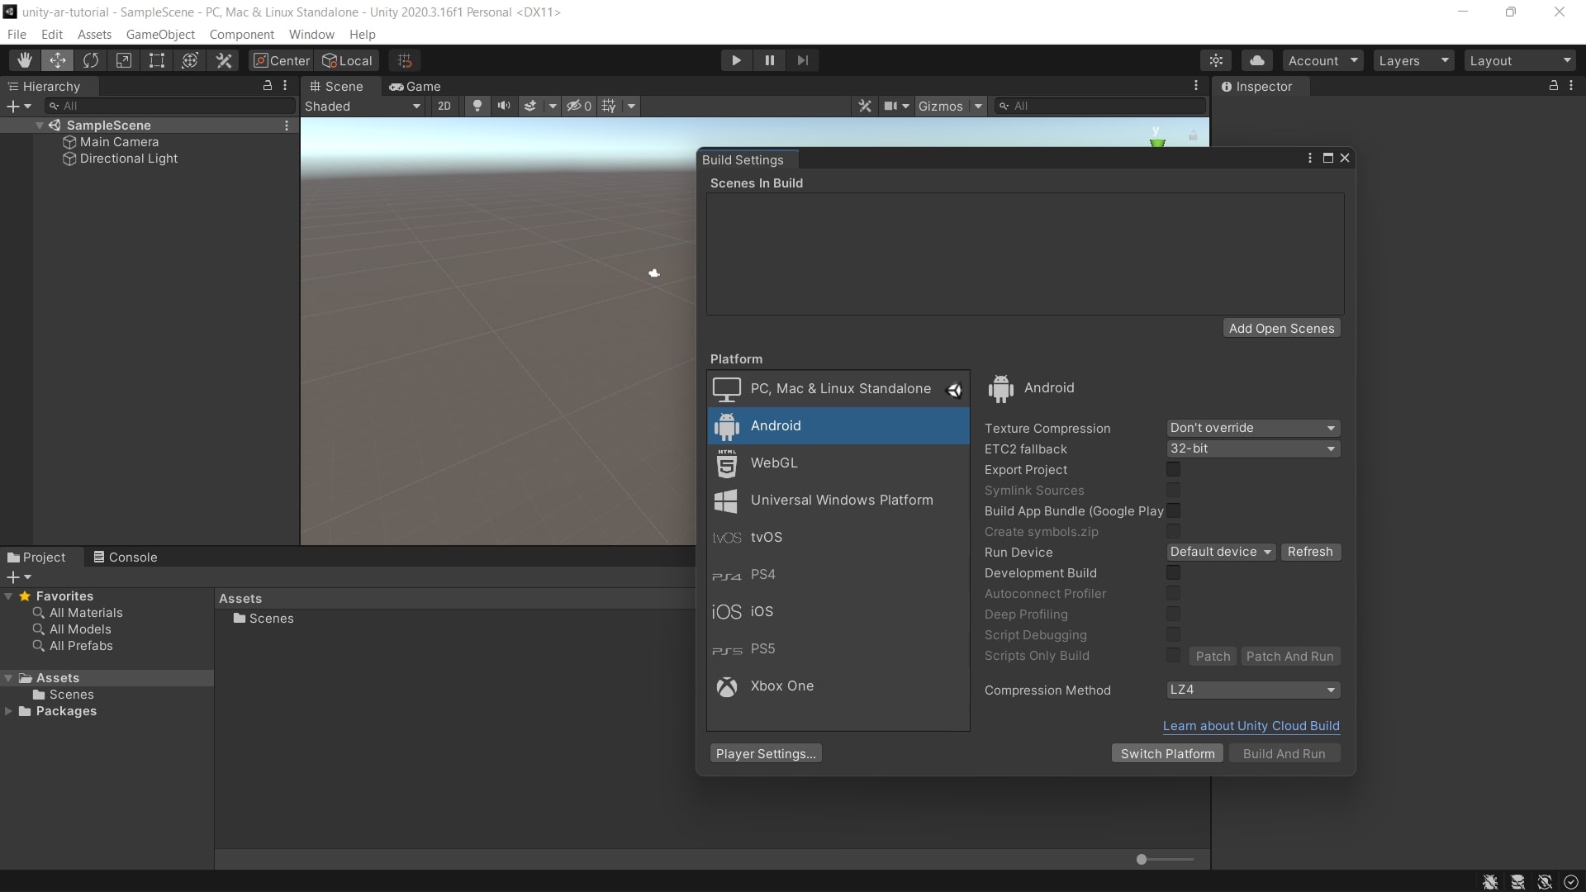The height and width of the screenshot is (892, 1586).
Task: Open Compression Method dropdown
Action: click(1253, 690)
